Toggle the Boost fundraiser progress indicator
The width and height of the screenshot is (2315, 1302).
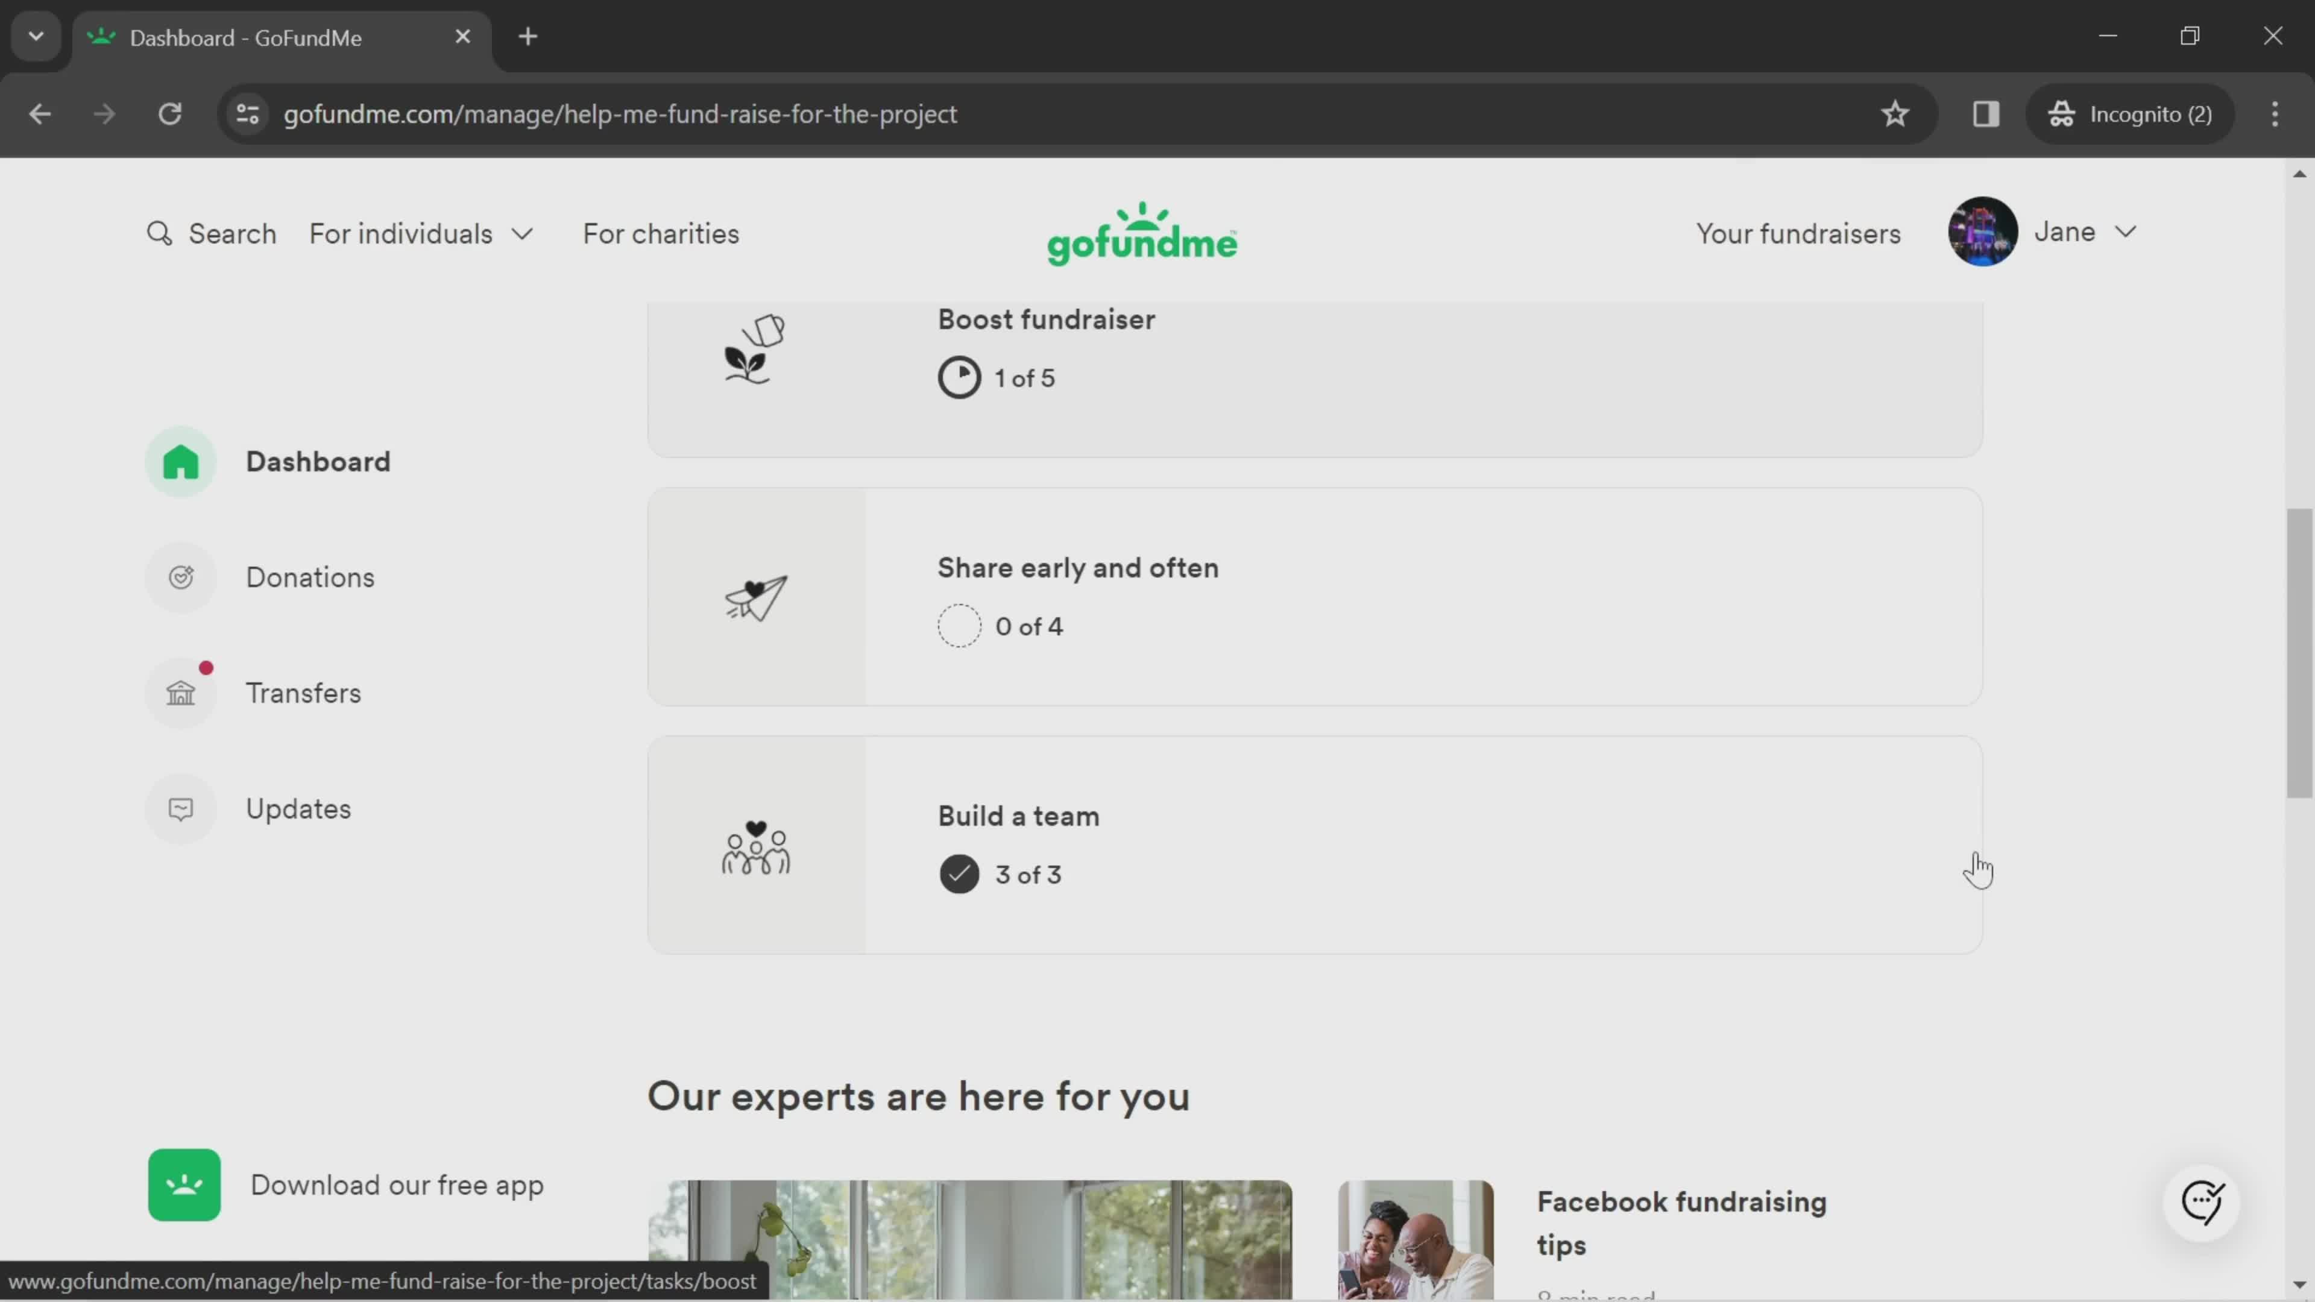[x=959, y=377]
